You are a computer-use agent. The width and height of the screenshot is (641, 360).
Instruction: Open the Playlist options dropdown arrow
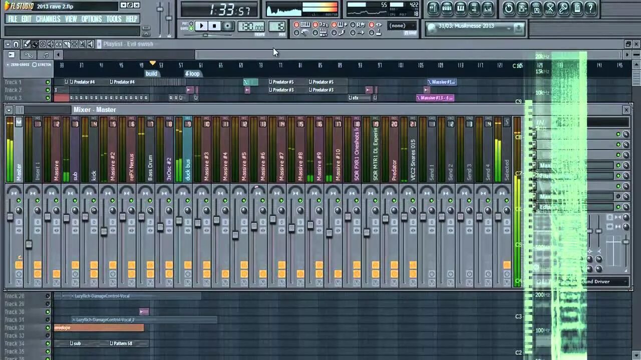[8, 44]
